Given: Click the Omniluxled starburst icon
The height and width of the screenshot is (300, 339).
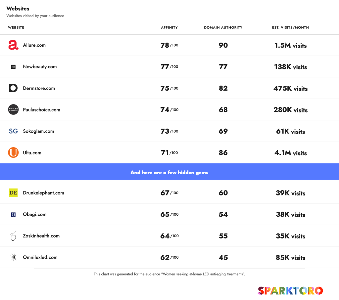Looking at the screenshot, I should pyautogui.click(x=14, y=257).
